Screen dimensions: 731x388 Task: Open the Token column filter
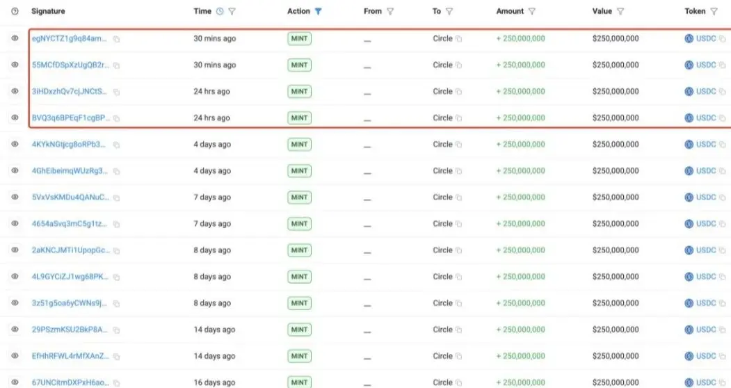714,11
